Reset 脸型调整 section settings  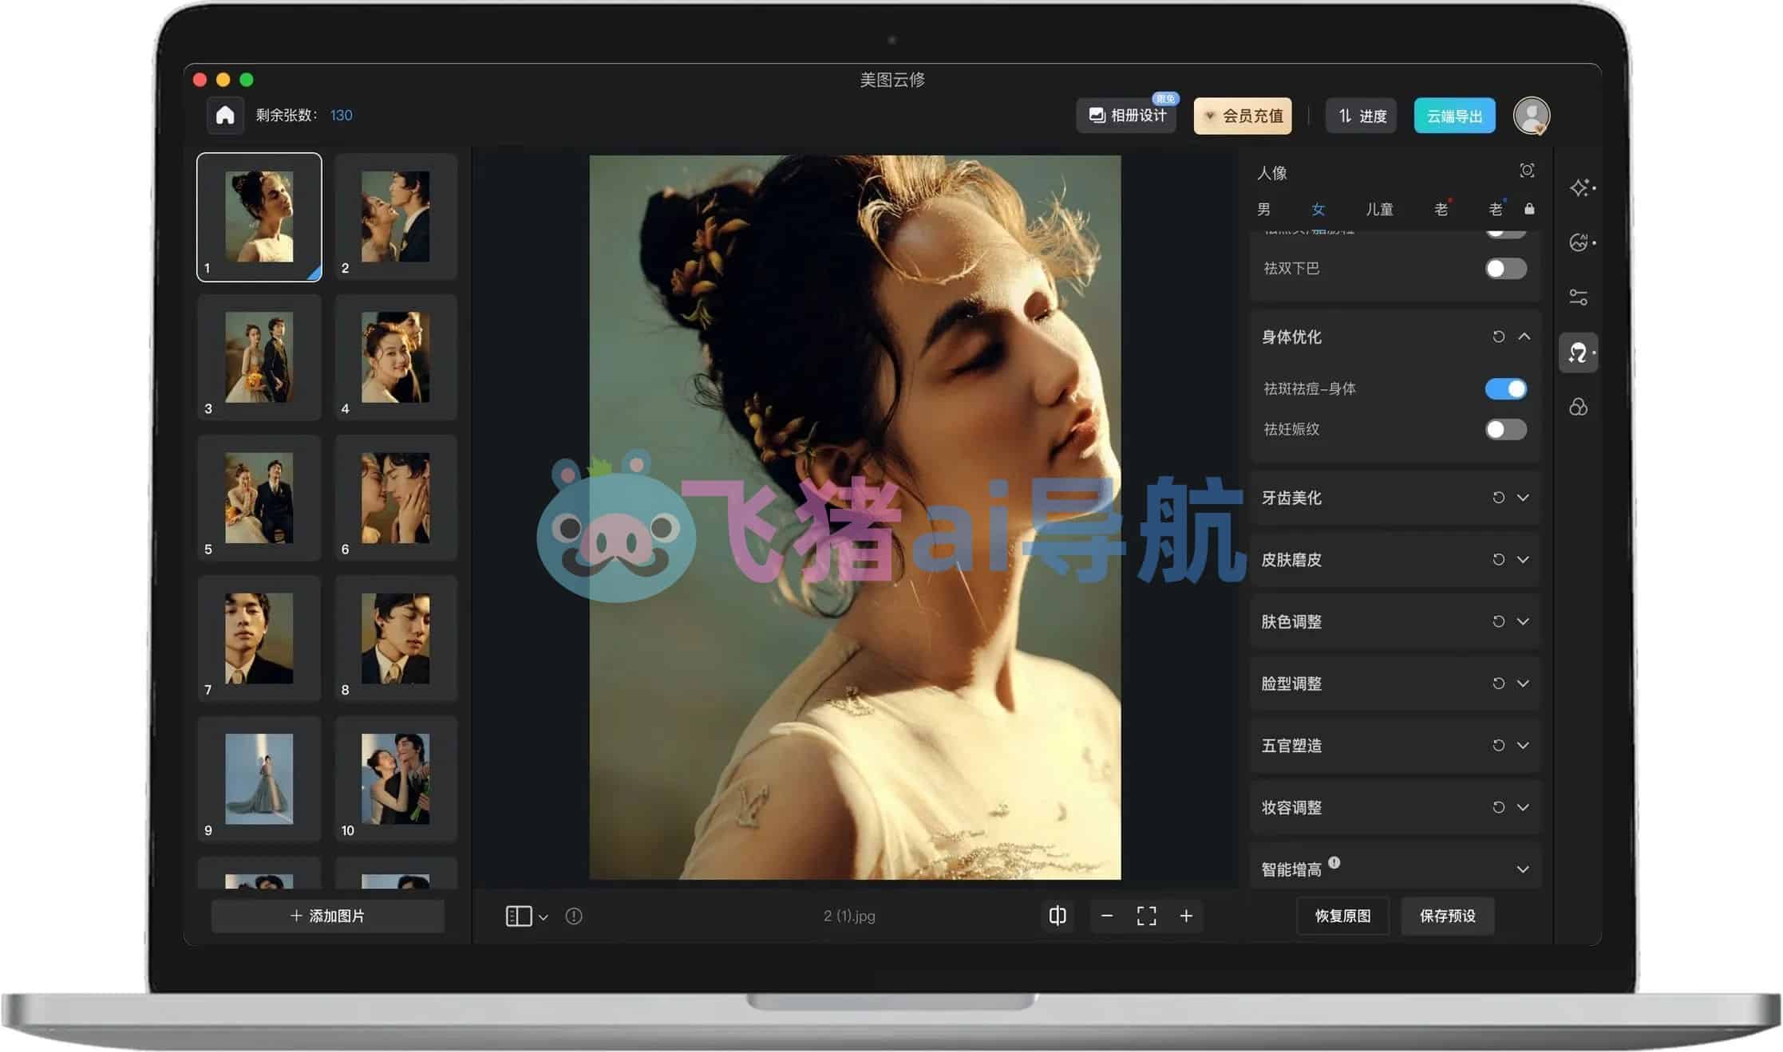click(1499, 684)
